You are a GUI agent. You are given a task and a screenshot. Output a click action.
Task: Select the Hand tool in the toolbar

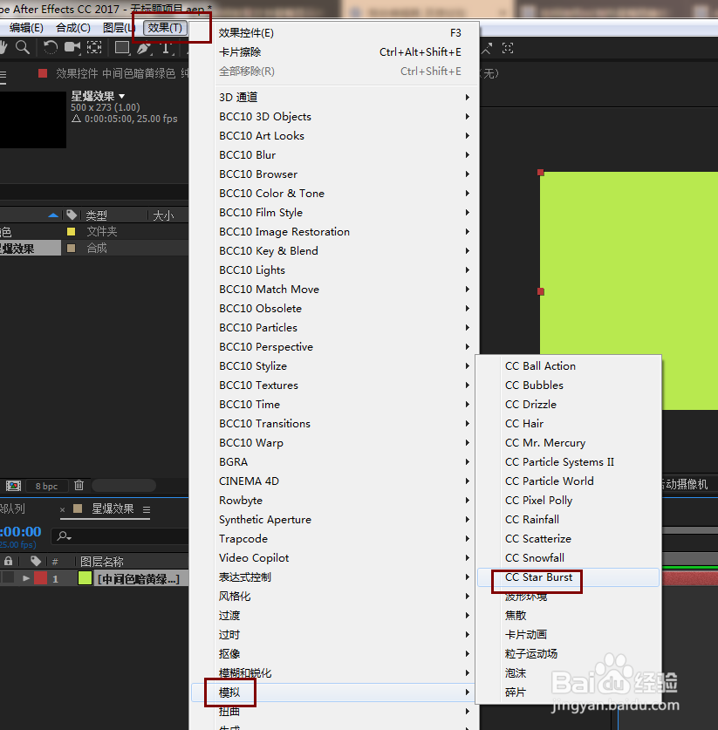click(3, 47)
